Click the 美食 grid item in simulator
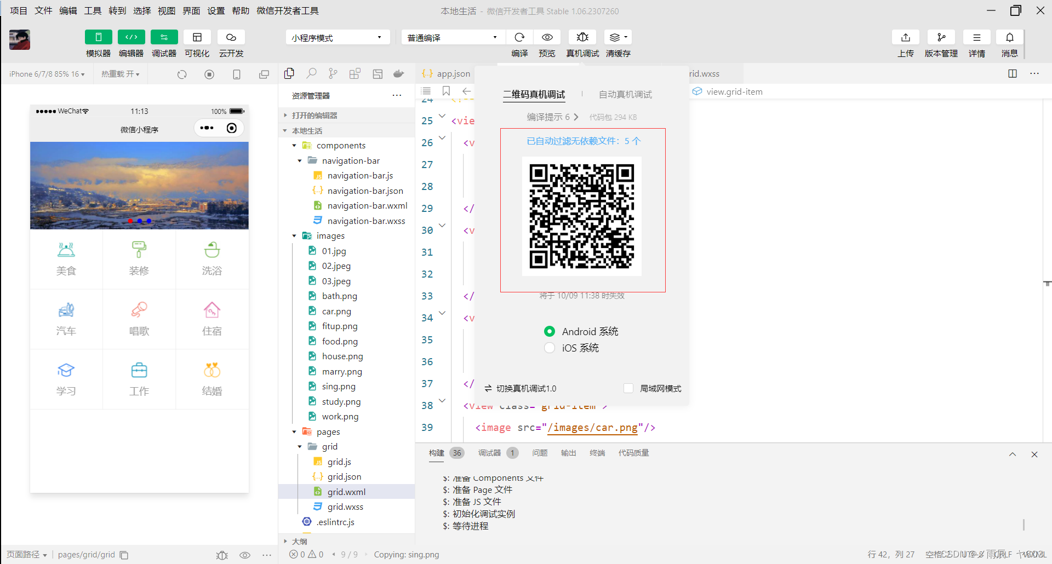This screenshot has width=1052, height=564. pyautogui.click(x=66, y=259)
